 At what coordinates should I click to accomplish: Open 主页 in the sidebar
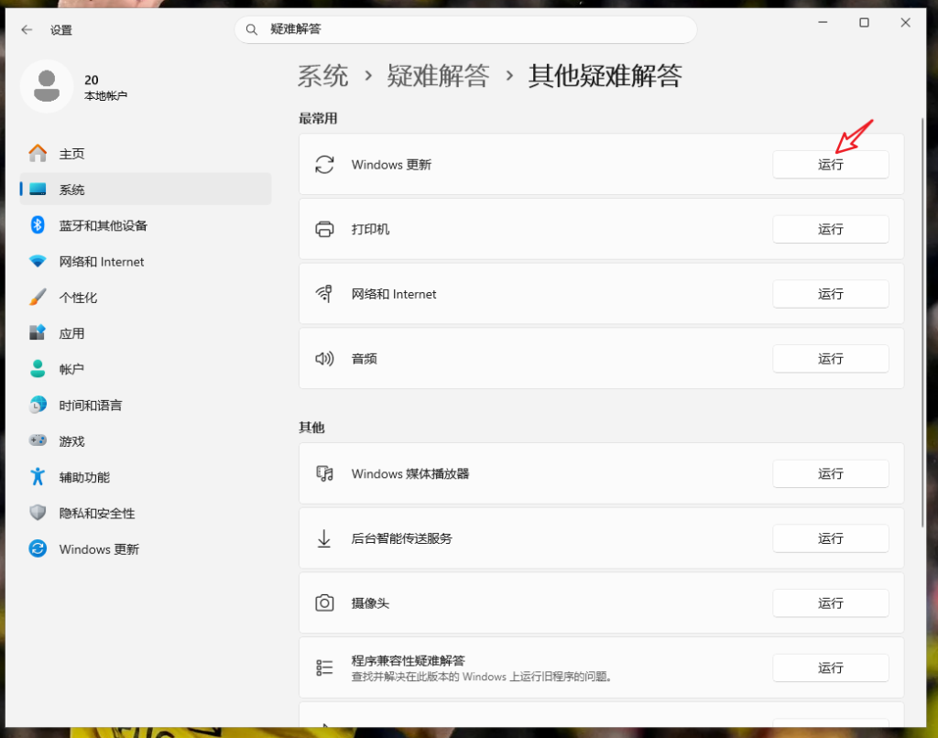click(x=146, y=153)
